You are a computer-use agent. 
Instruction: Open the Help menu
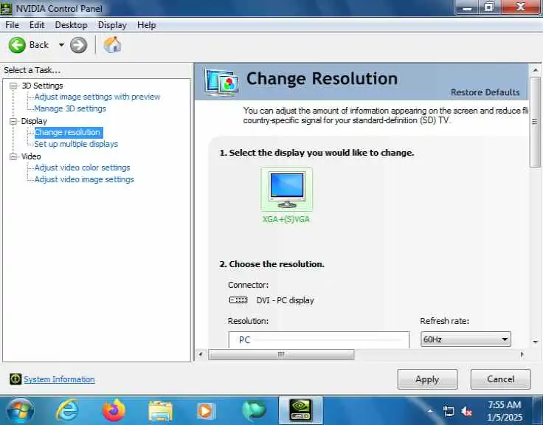click(147, 25)
